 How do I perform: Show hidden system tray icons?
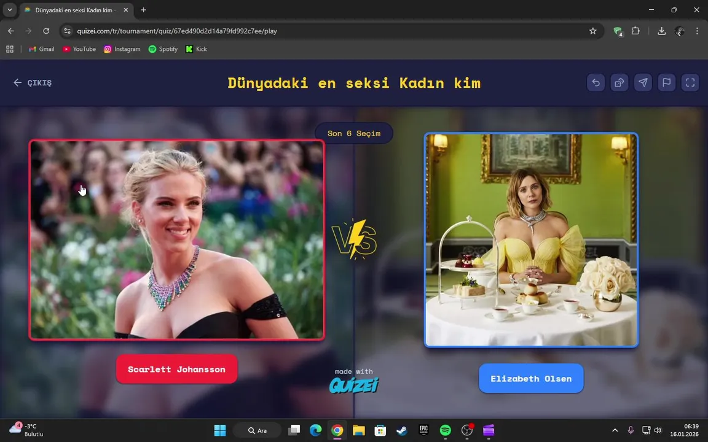tap(615, 430)
